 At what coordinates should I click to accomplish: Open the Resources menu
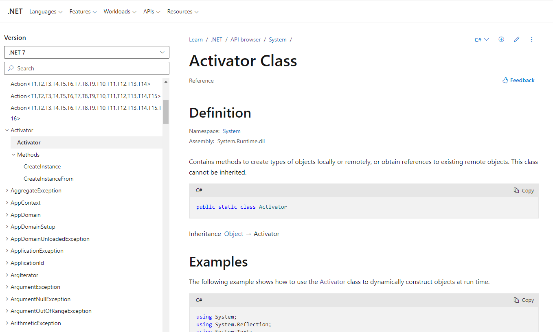click(x=183, y=11)
